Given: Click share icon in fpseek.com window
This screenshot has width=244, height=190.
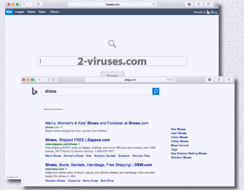Looking at the screenshot, I should [x=199, y=4].
